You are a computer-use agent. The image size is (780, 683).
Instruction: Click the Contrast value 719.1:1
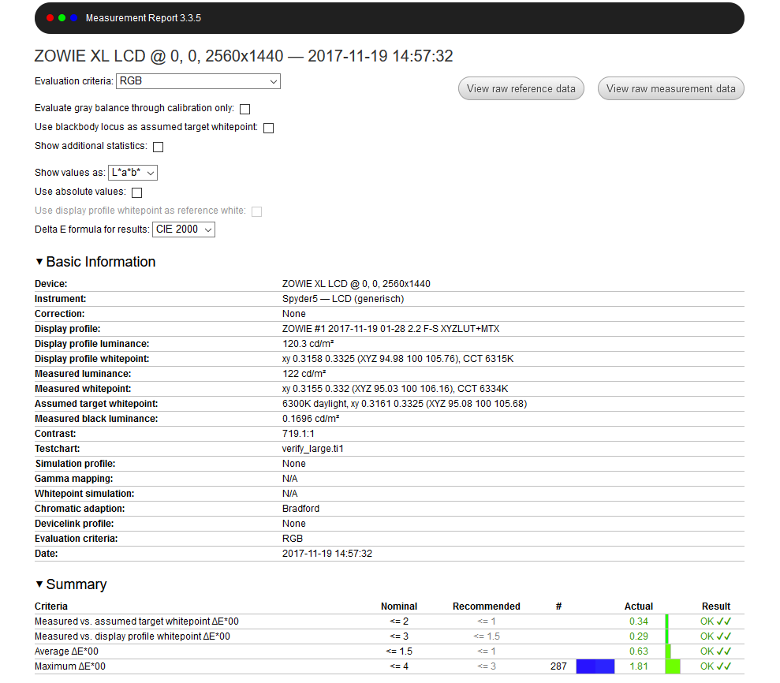coord(298,433)
